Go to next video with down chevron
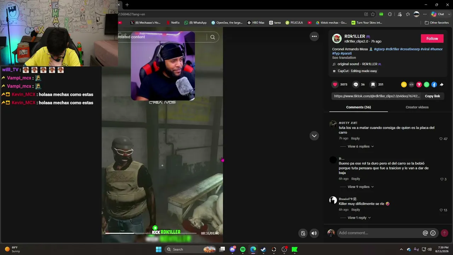This screenshot has height=255, width=453. [x=314, y=136]
